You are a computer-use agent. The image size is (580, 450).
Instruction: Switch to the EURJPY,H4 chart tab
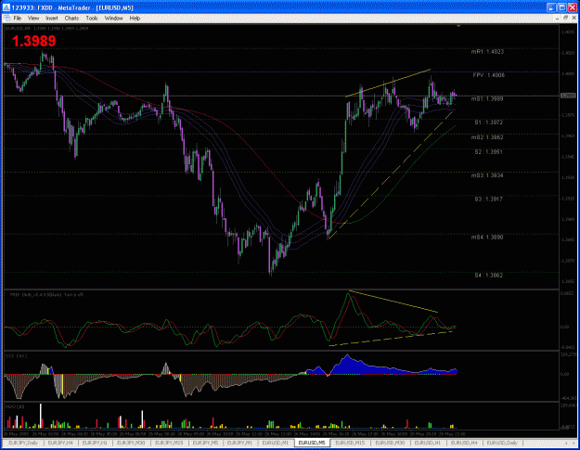pos(60,443)
